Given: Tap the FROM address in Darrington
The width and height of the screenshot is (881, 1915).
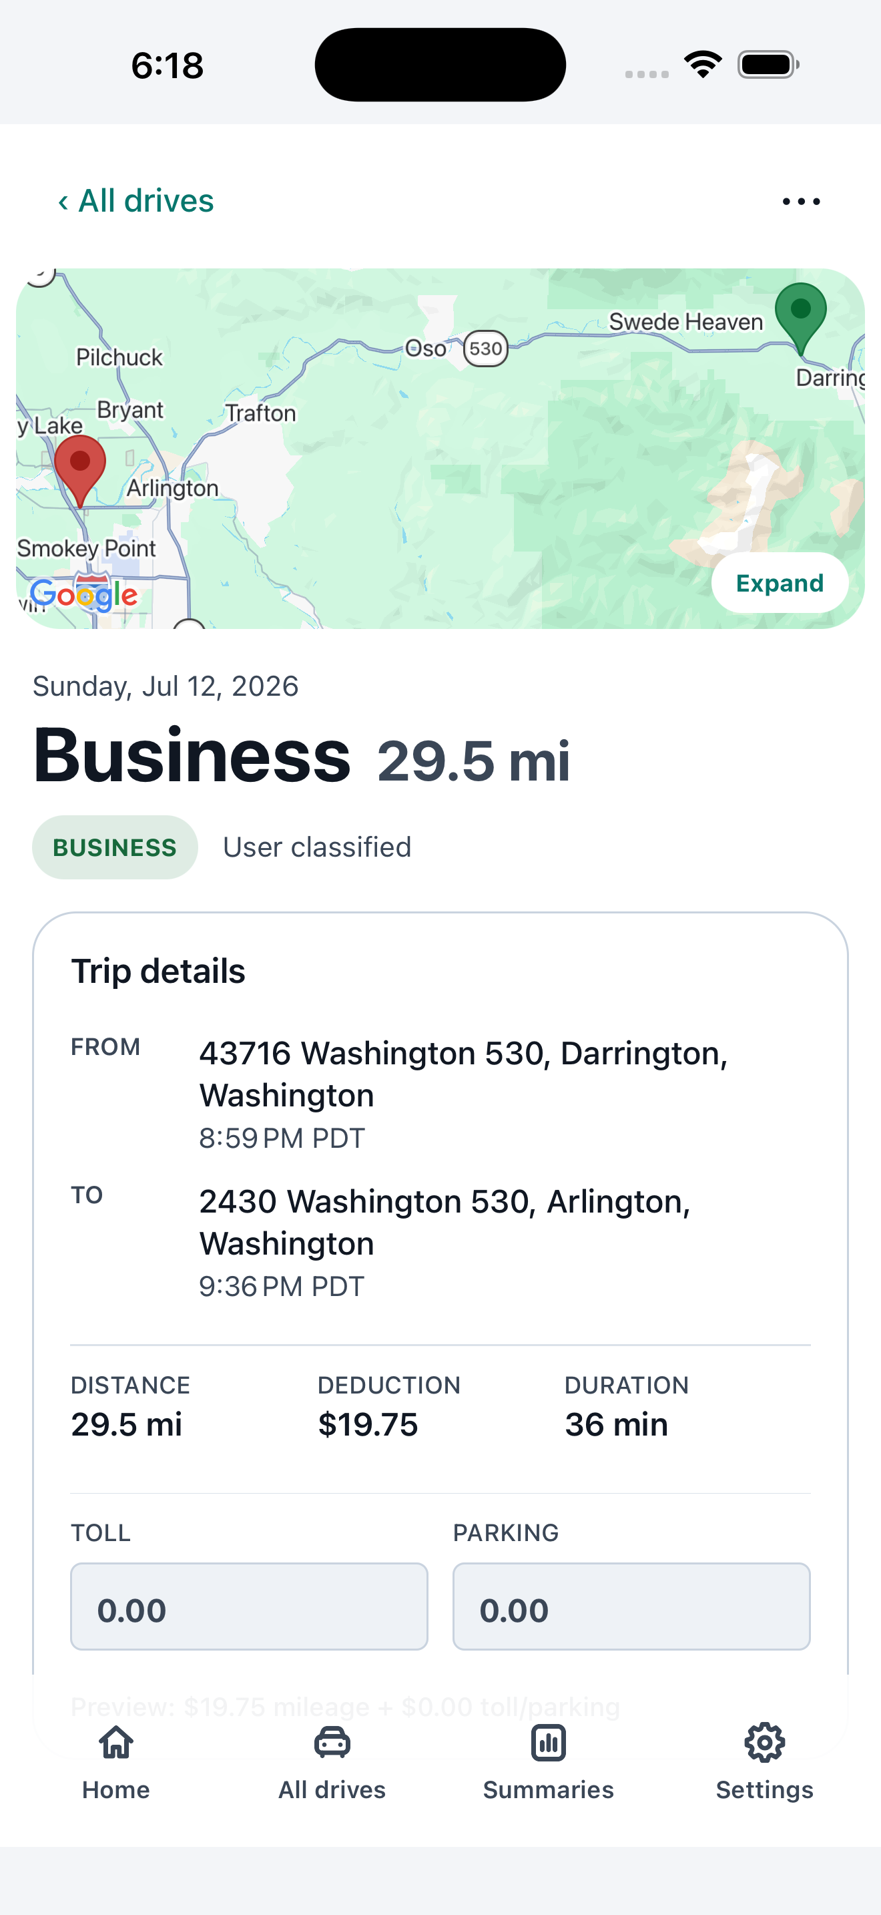Looking at the screenshot, I should coord(464,1074).
